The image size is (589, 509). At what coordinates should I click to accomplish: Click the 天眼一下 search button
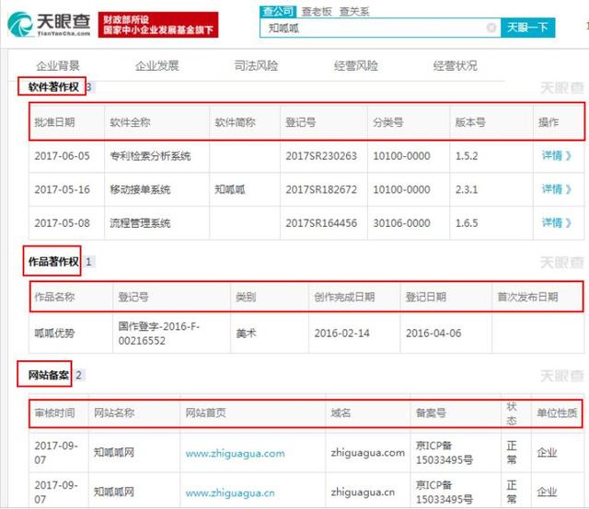tap(527, 28)
